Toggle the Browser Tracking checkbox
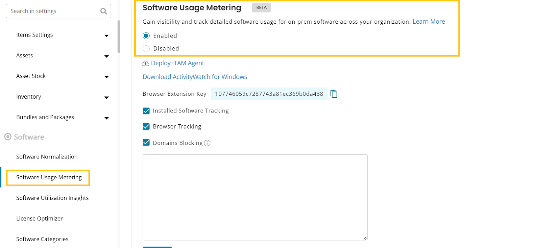Viewport: 558px width, 248px height. [x=146, y=126]
